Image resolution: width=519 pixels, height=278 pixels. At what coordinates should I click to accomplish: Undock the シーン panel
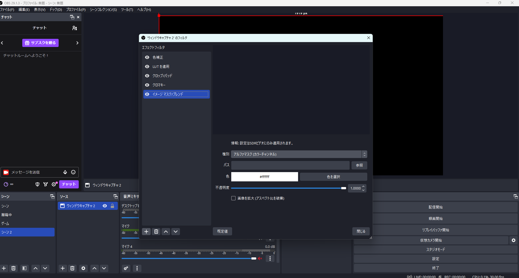point(52,197)
